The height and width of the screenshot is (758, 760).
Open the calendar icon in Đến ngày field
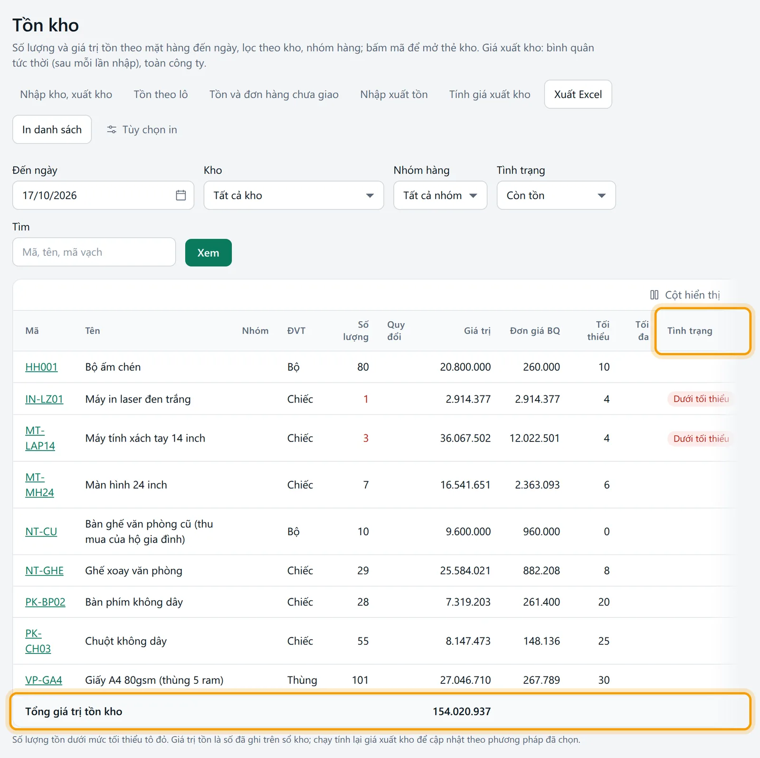coord(180,195)
